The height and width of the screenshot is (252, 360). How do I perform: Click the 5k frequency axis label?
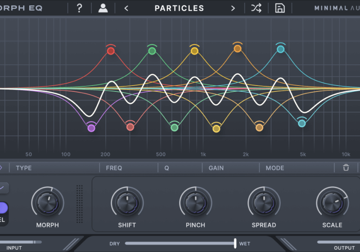[x=303, y=154]
